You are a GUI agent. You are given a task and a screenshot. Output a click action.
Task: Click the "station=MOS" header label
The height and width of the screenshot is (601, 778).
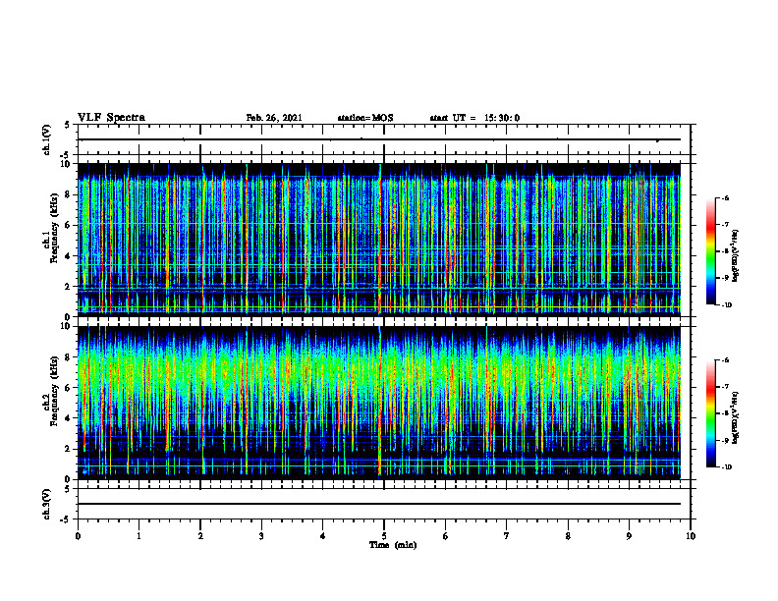click(365, 118)
